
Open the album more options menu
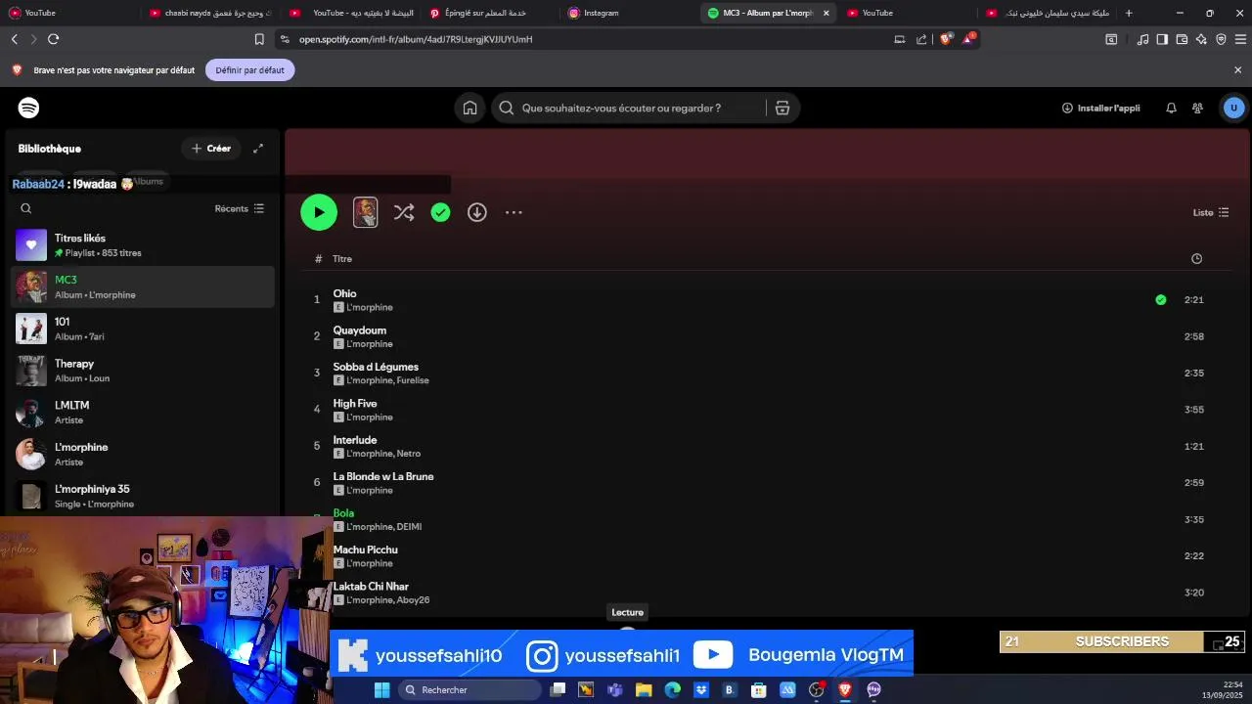click(x=514, y=212)
